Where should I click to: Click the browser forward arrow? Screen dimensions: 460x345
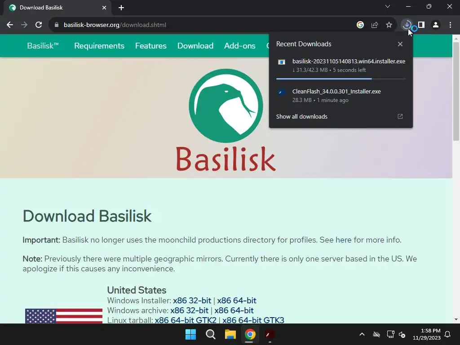point(24,25)
